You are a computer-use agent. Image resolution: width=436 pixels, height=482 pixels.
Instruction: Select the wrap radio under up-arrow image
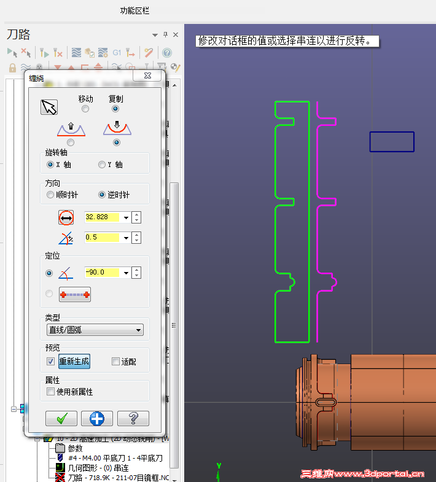click(71, 142)
